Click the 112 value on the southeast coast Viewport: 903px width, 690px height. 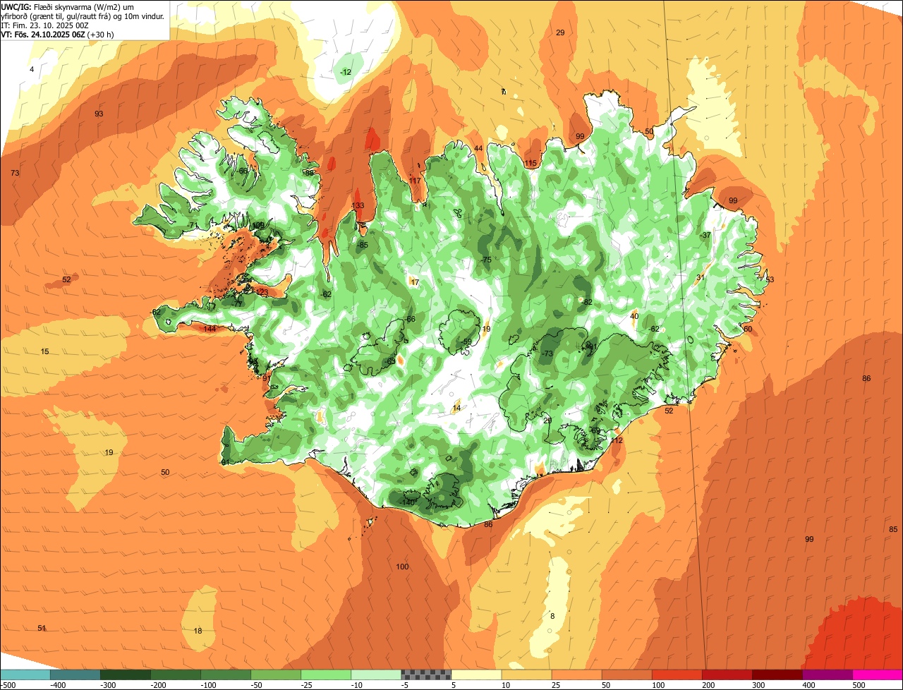617,440
